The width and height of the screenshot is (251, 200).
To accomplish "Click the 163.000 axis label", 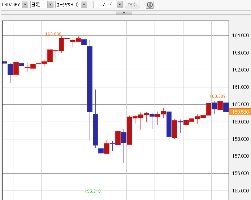I will (241, 53).
